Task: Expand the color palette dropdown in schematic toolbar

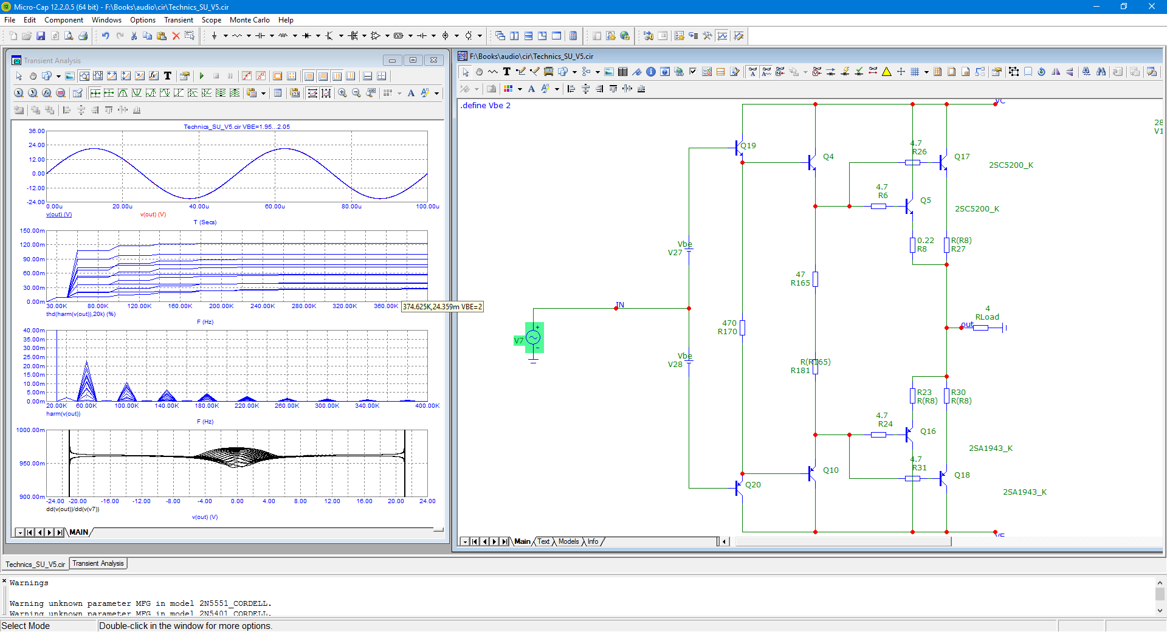Action: click(520, 89)
